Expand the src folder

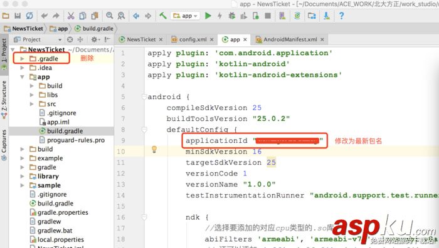[x=31, y=104]
